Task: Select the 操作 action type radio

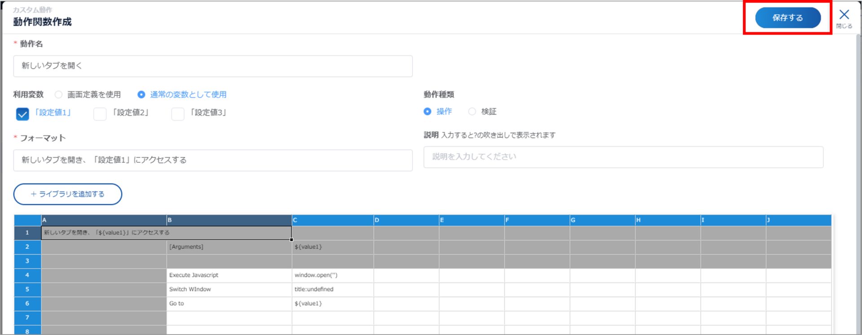Action: [427, 112]
